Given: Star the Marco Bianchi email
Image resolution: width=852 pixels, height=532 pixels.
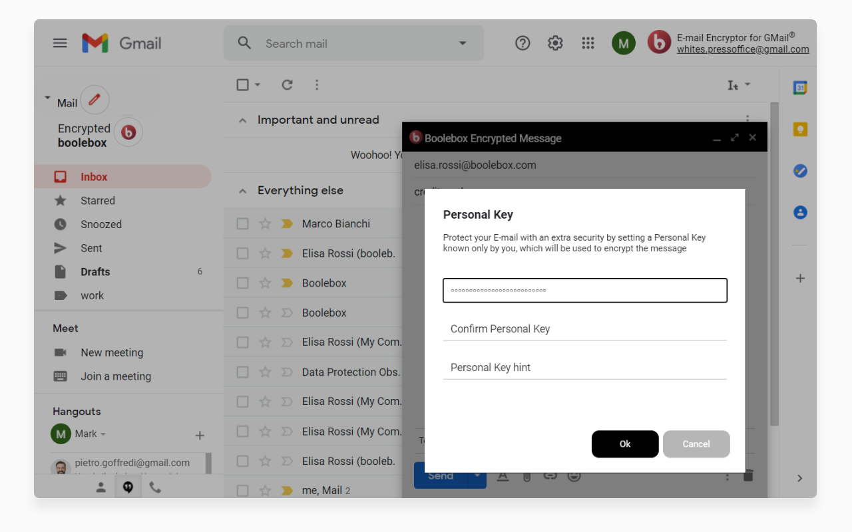Looking at the screenshot, I should coord(265,224).
